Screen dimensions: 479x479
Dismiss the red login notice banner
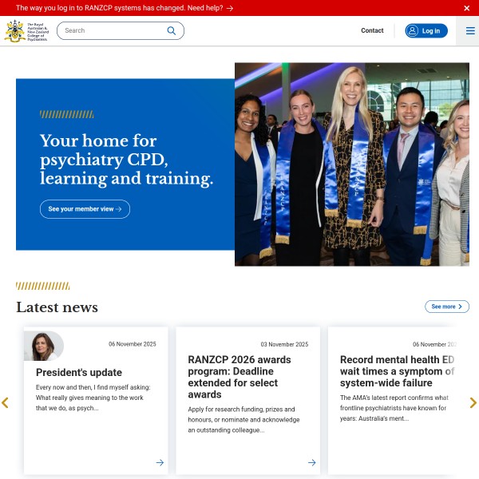point(466,8)
